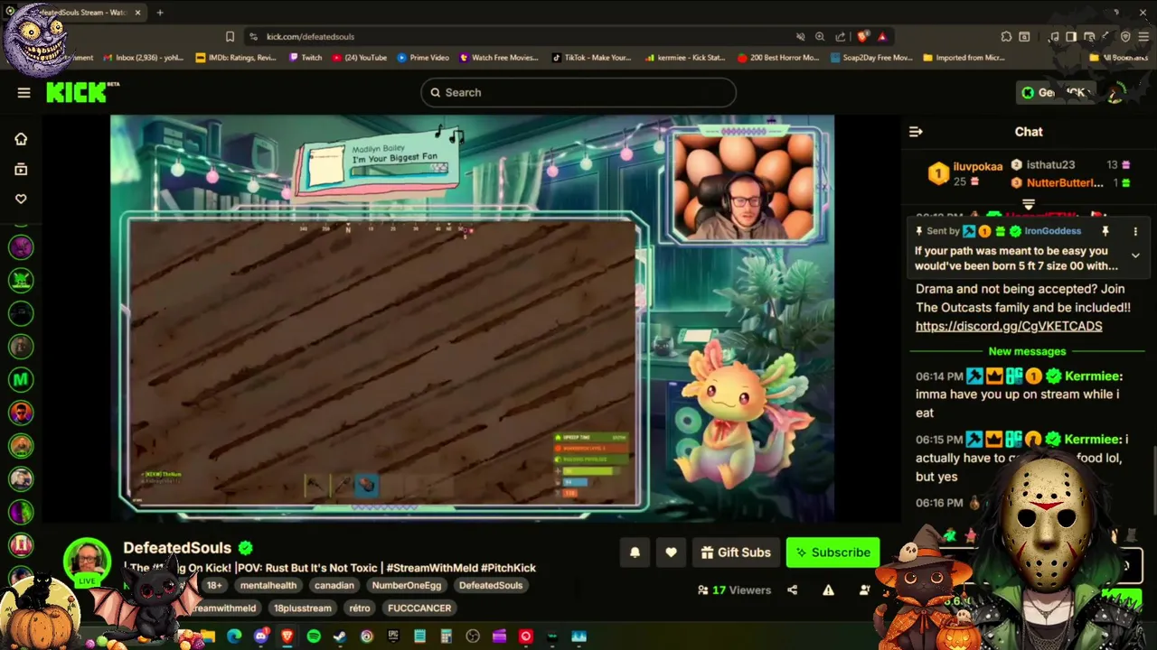The height and width of the screenshot is (650, 1157).
Task: Open the Kick hamburger menu
Action: pyautogui.click(x=24, y=92)
